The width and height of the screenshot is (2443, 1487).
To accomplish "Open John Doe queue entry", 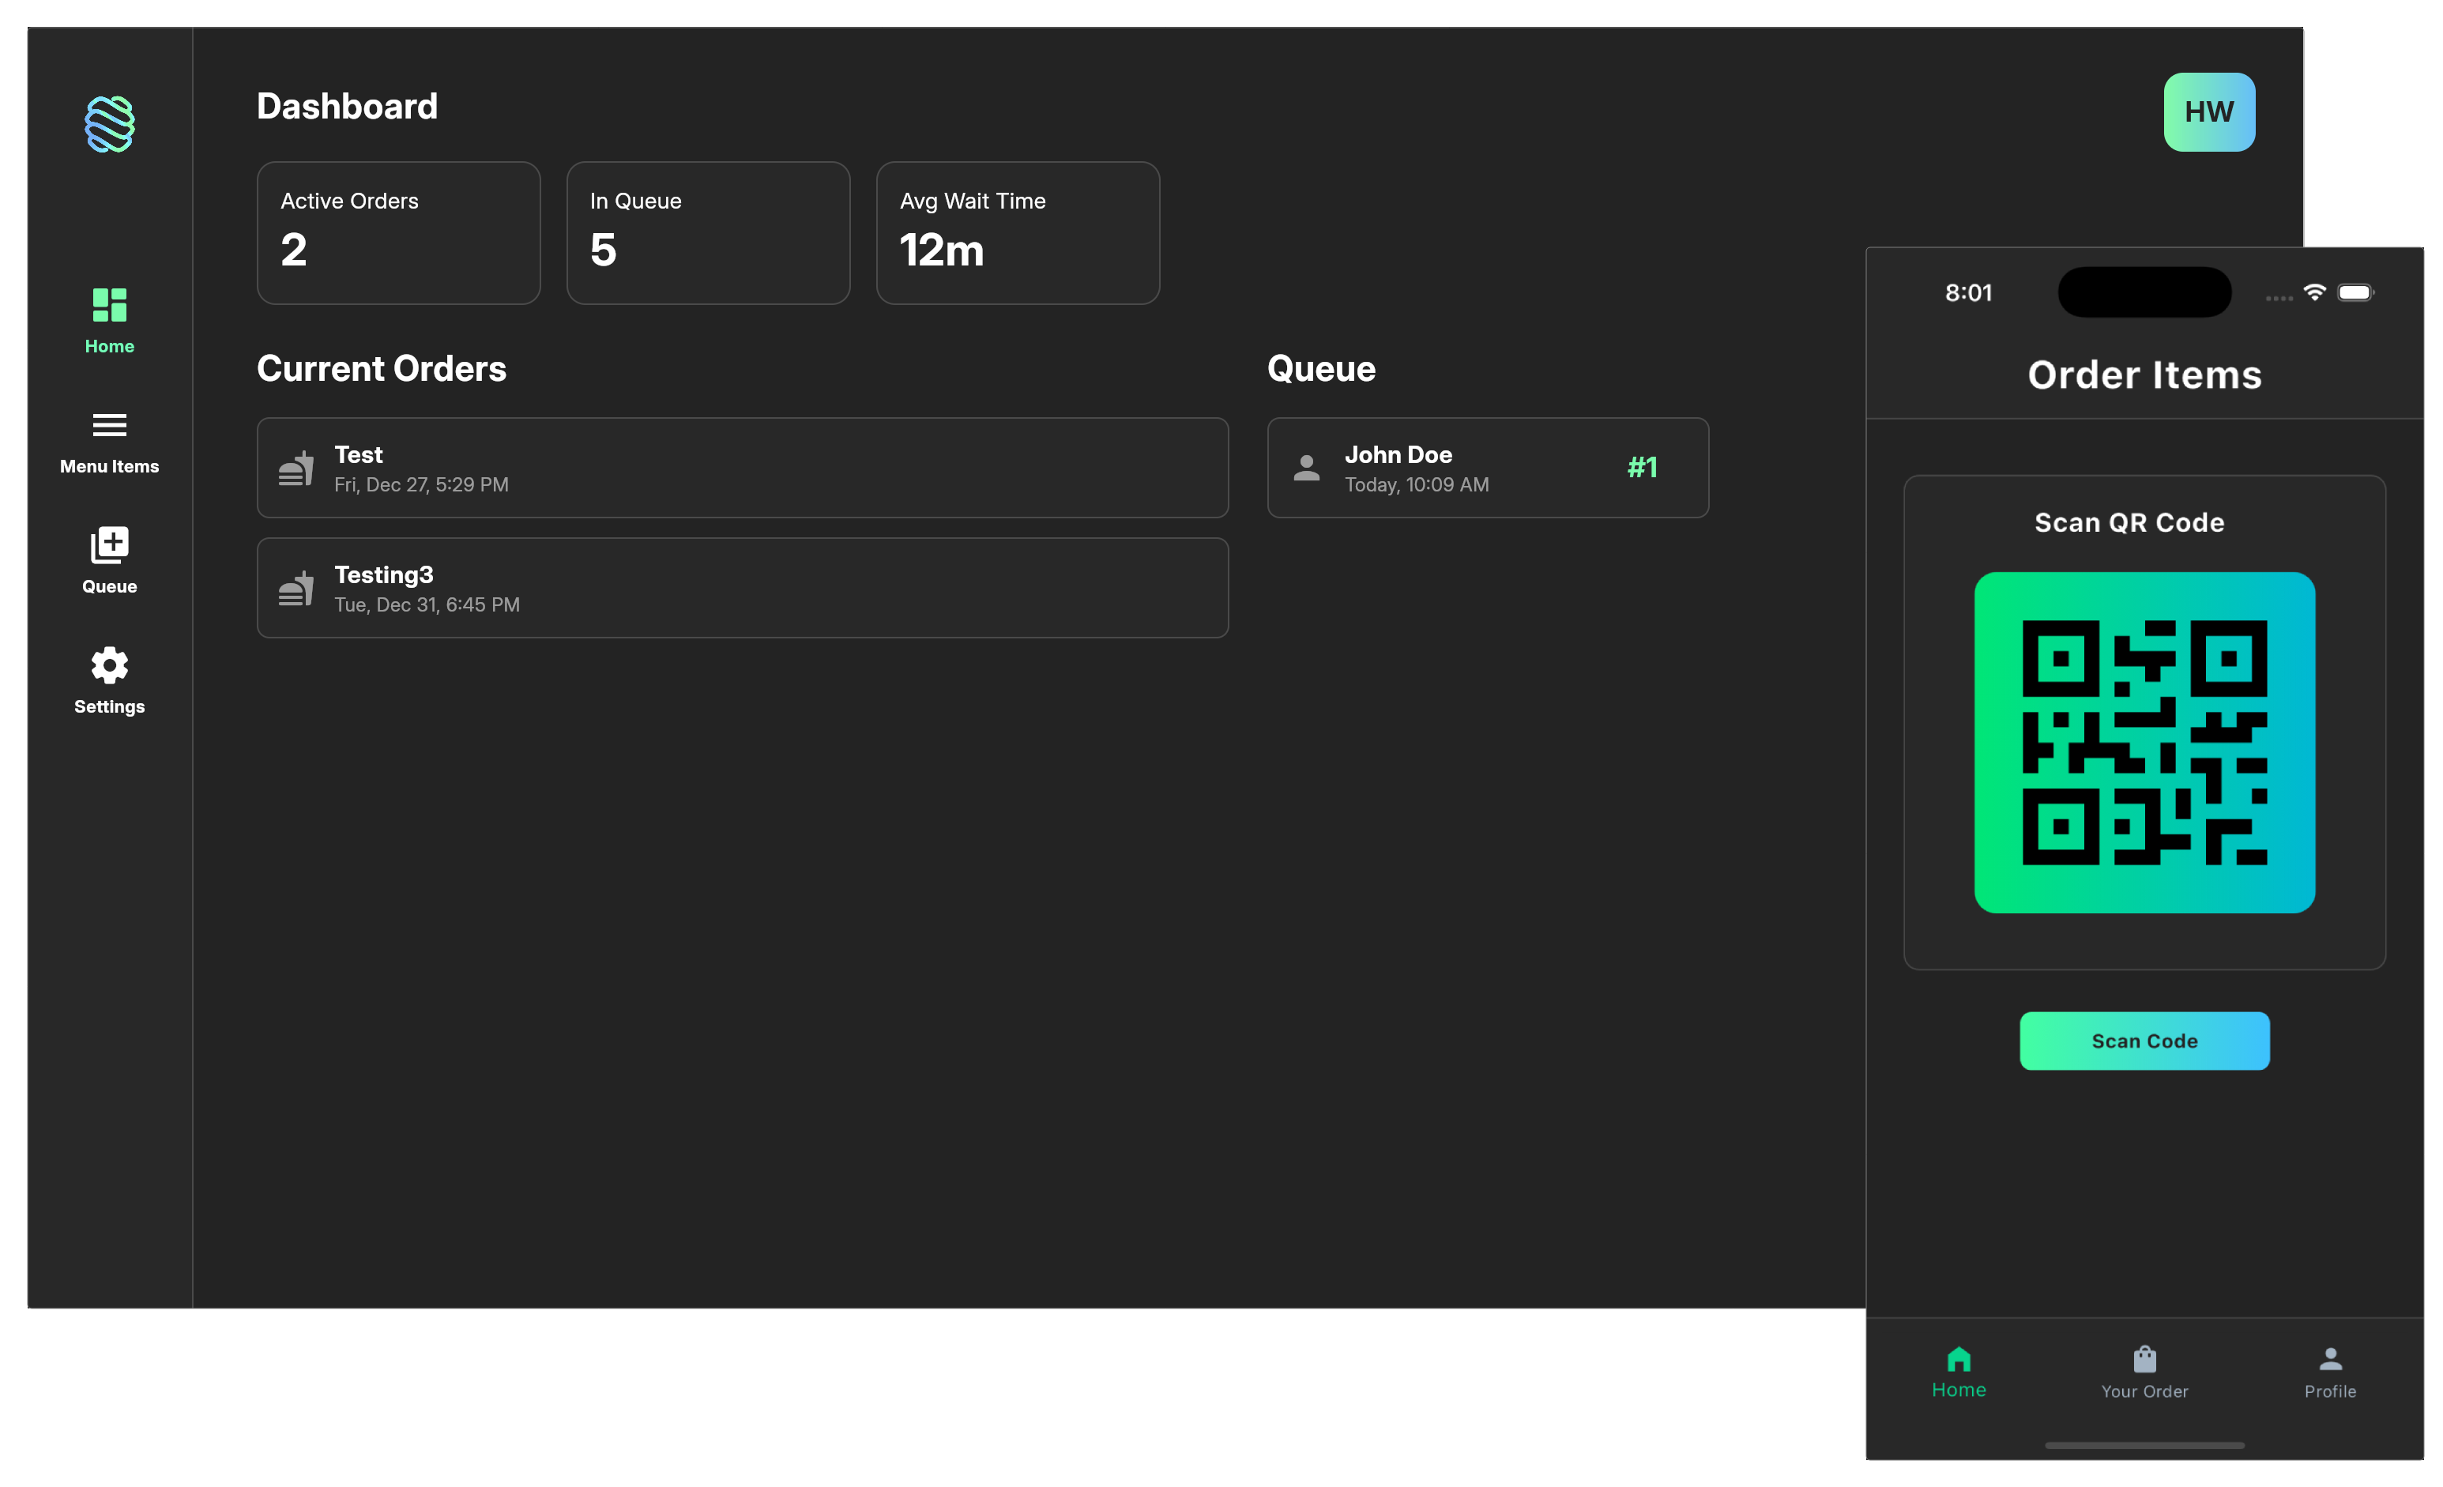I will point(1489,468).
